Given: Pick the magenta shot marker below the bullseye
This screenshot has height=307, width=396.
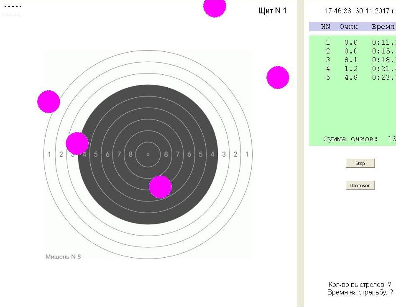Looking at the screenshot, I should pos(160,187).
